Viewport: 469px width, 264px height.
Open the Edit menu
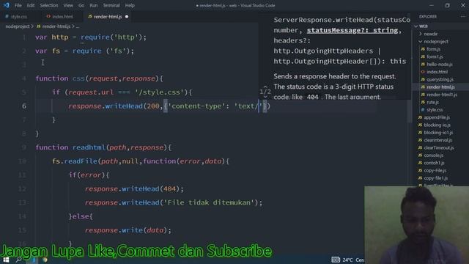tap(31, 5)
